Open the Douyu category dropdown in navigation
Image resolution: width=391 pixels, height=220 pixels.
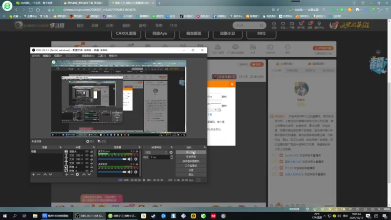coord(110,25)
